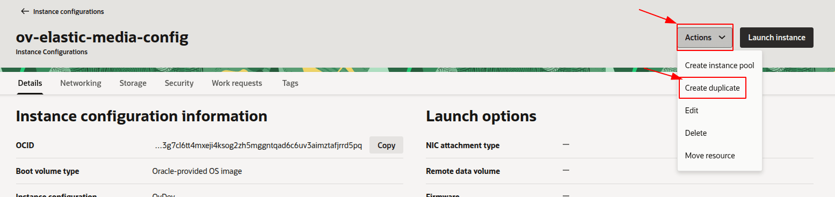The image size is (835, 197).
Task: Open the Actions dropdown menu
Action: pyautogui.click(x=705, y=38)
